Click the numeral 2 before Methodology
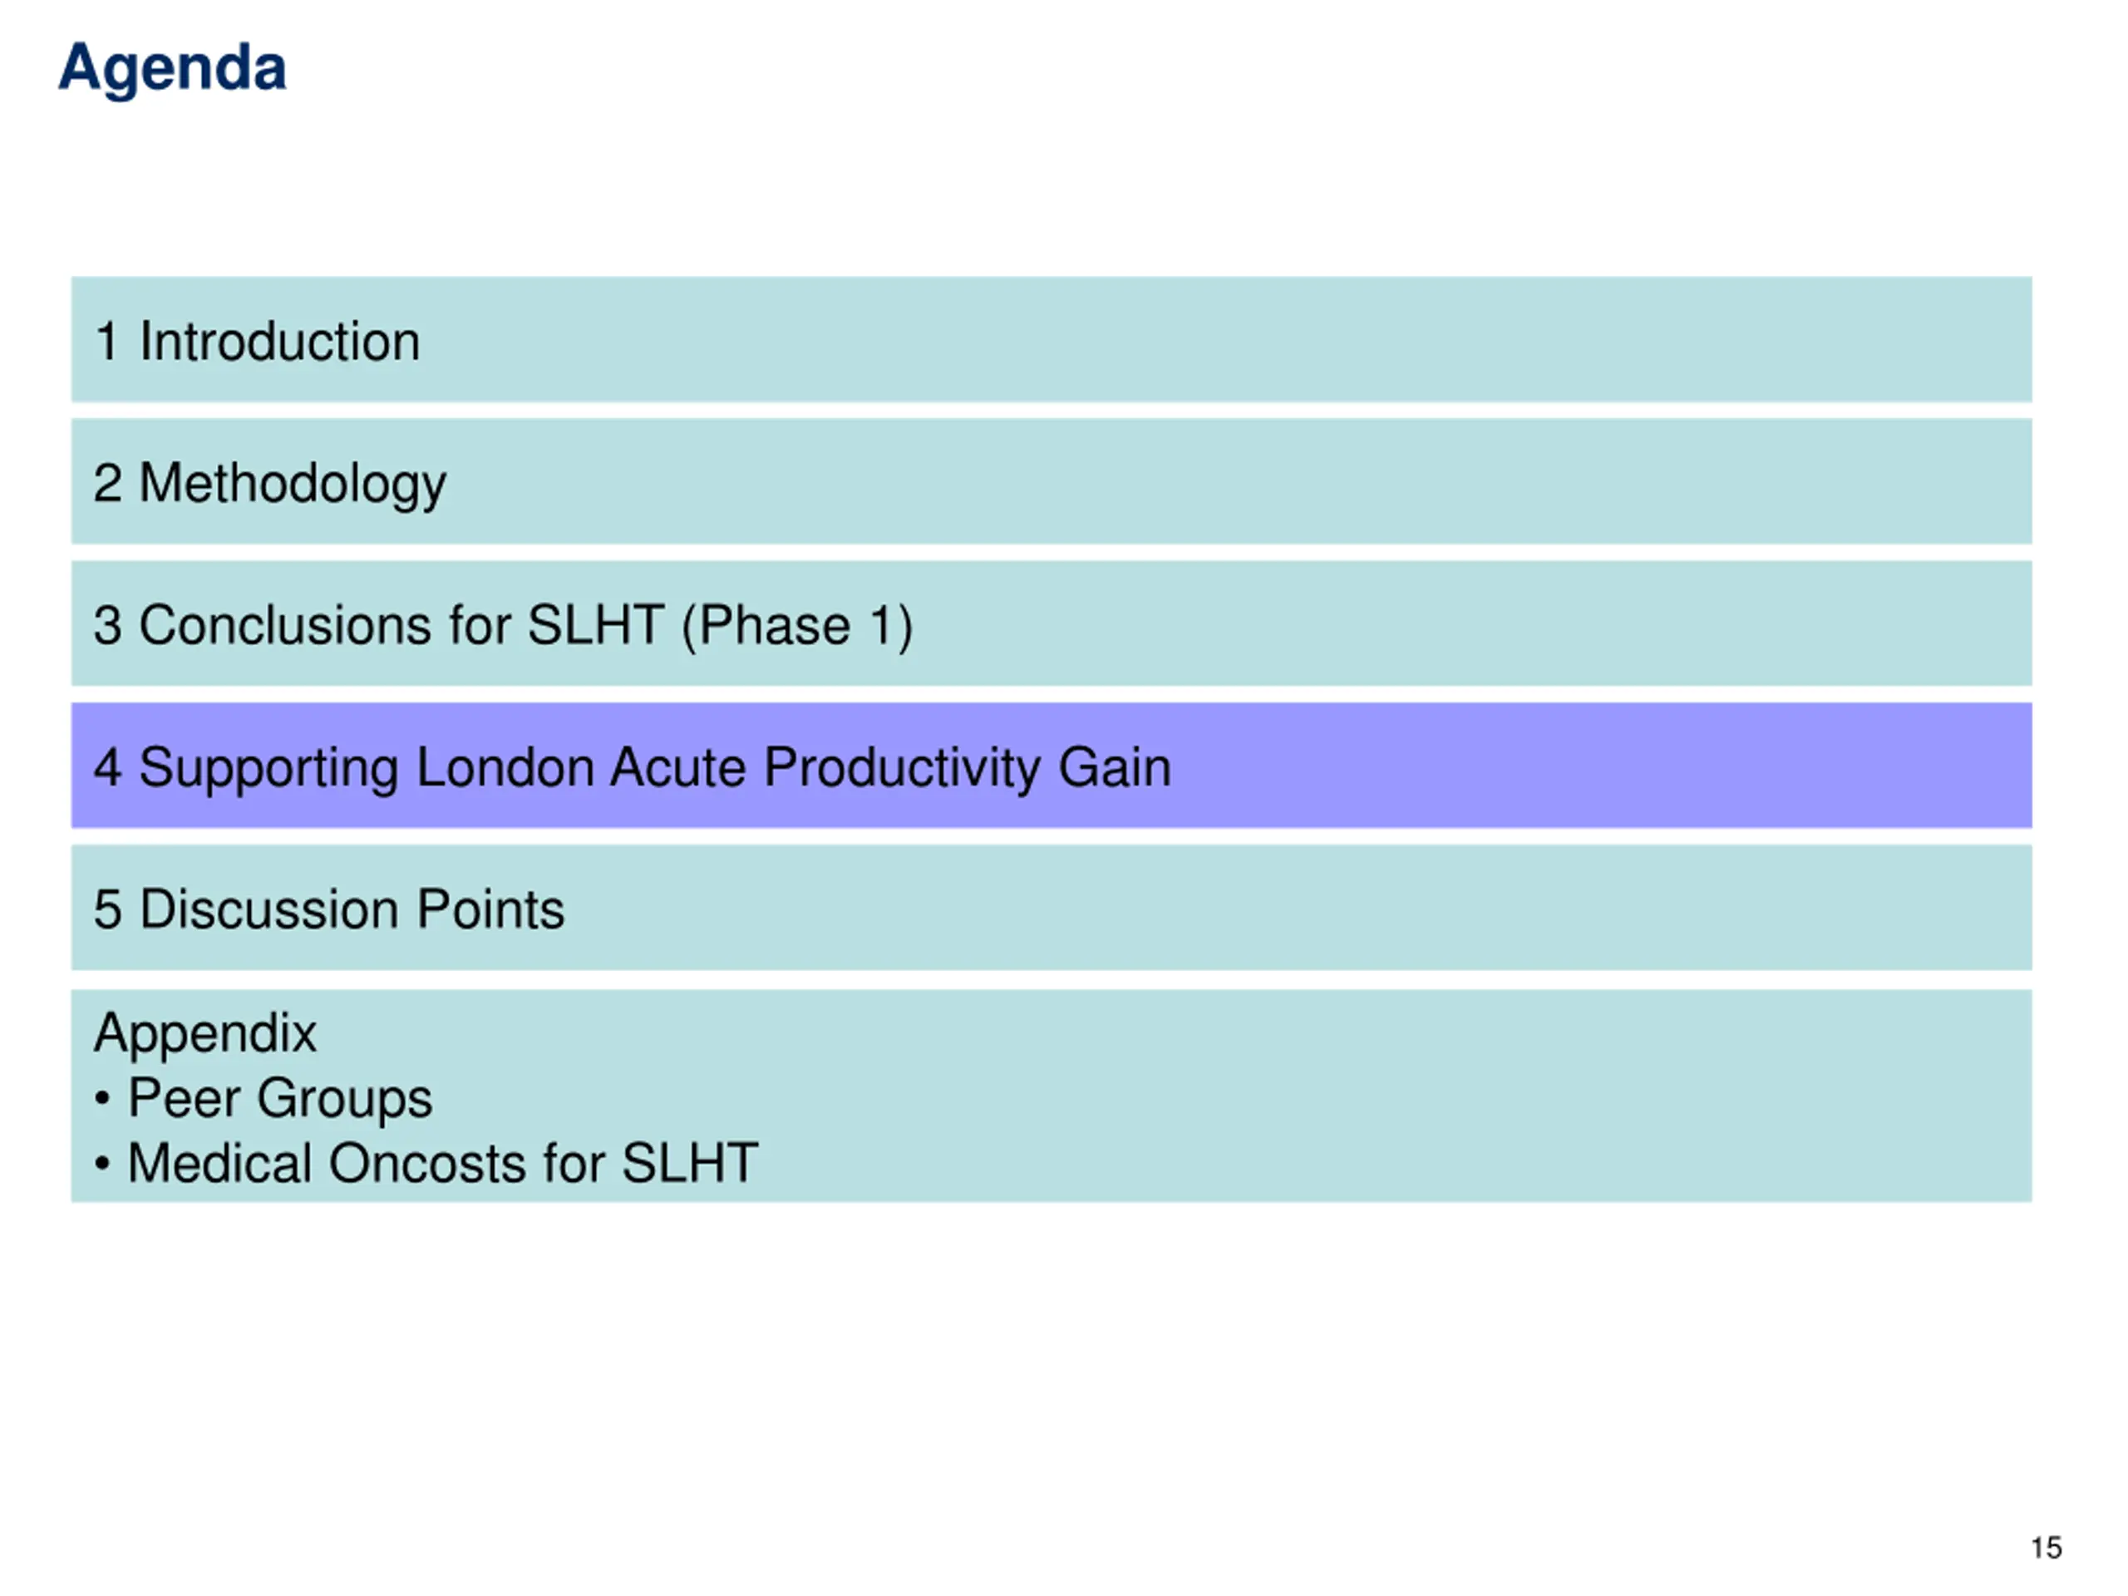Viewport: 2128px width, 1596px height. point(108,483)
